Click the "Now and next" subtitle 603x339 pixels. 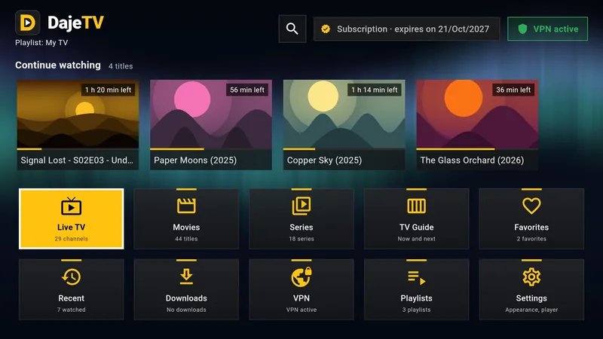(417, 239)
